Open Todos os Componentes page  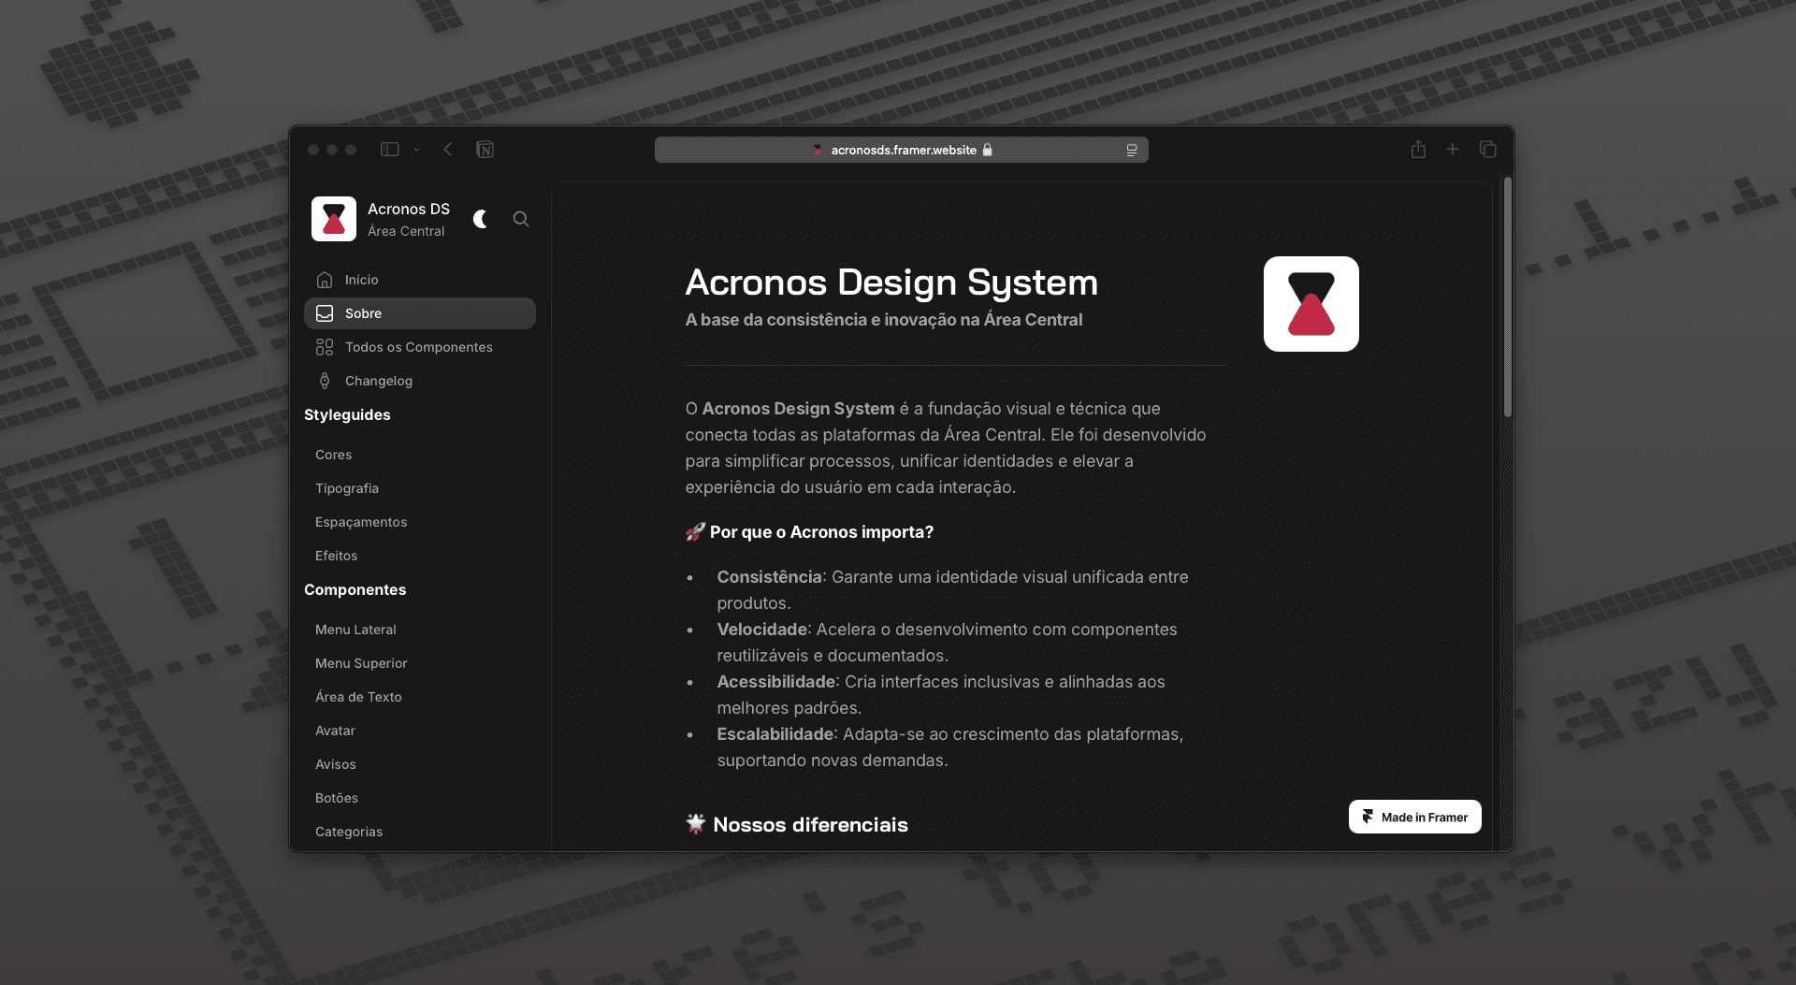420,347
